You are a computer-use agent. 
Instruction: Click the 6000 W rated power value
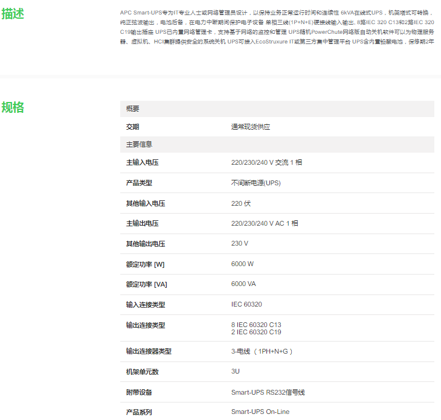point(242,264)
